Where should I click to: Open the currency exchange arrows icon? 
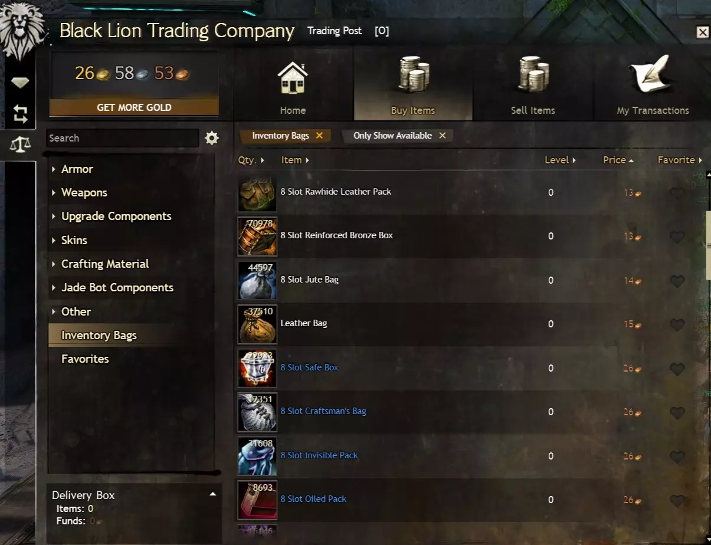tap(20, 114)
